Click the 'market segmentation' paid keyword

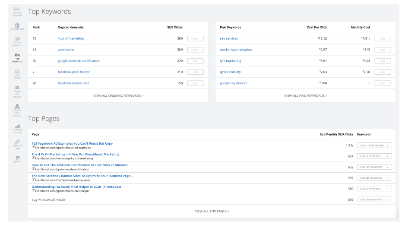(236, 50)
